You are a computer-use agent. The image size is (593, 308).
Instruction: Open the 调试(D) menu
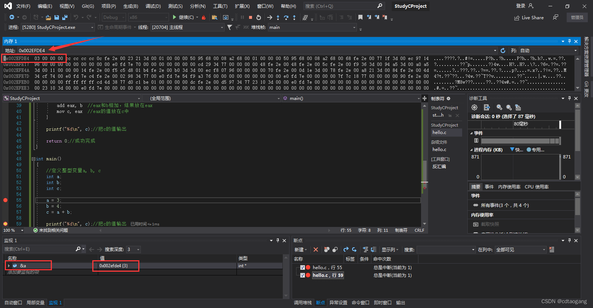pyautogui.click(x=153, y=6)
